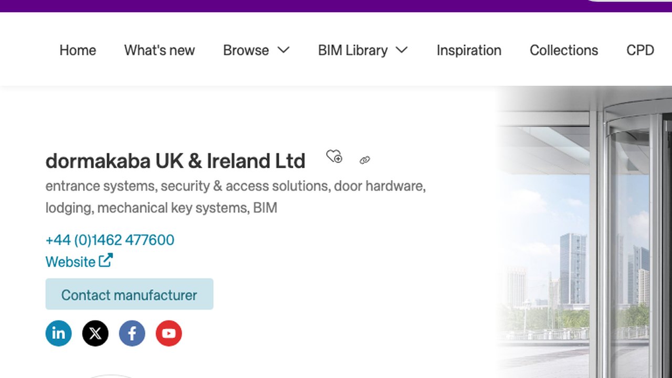Click the dormakaba UK & Ireland Ltd heading

[x=175, y=161]
